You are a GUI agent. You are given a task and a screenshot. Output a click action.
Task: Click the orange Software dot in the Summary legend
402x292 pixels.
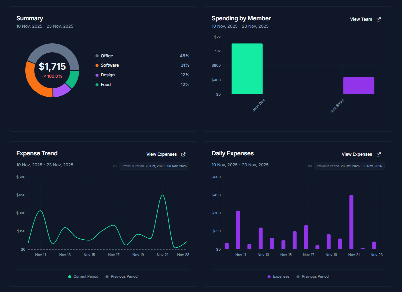pos(97,65)
